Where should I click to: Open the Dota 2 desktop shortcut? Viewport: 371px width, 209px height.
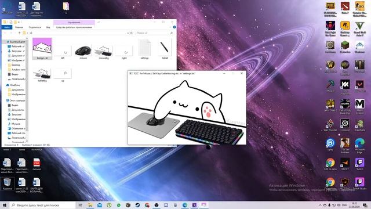click(x=345, y=8)
